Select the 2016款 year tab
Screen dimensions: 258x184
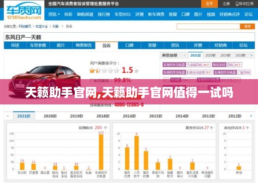point(129,116)
